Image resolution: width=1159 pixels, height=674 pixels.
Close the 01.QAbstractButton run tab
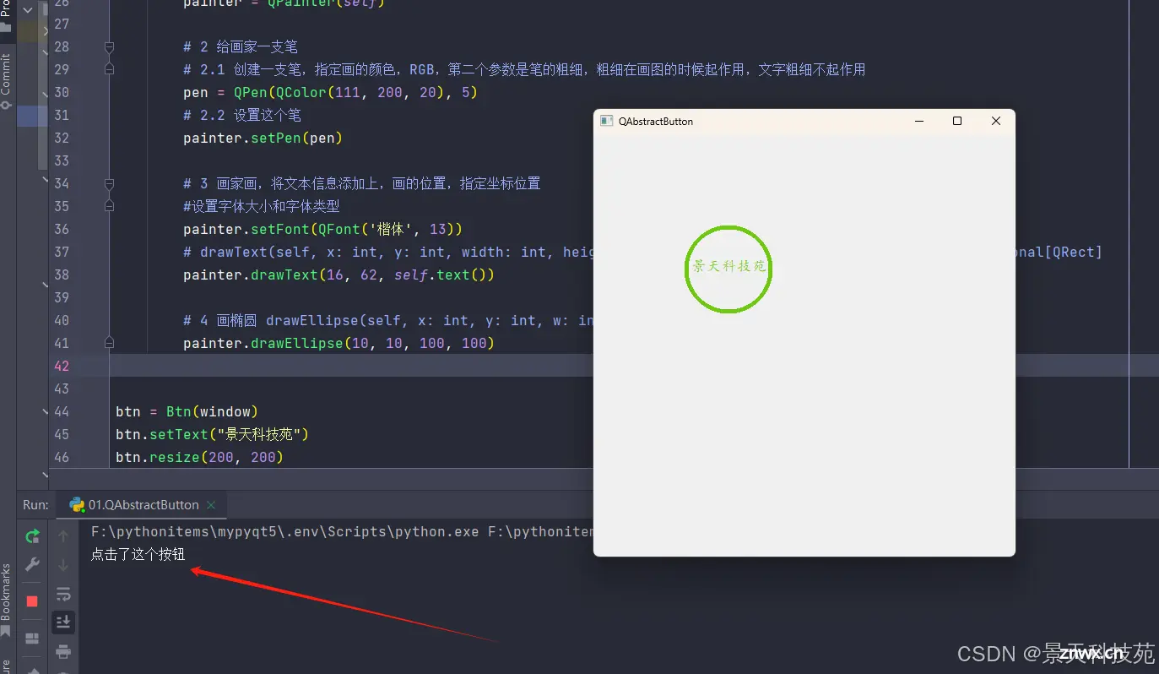(211, 505)
